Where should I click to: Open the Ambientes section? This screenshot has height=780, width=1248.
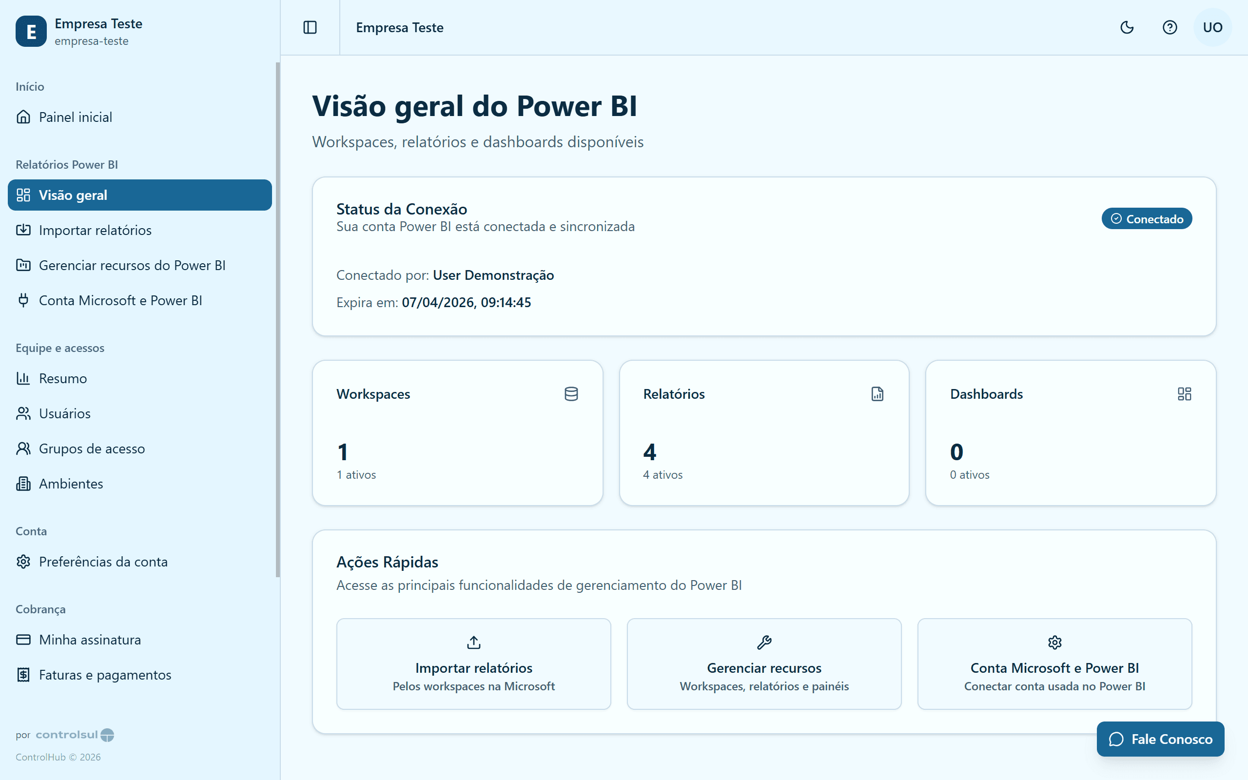[71, 484]
